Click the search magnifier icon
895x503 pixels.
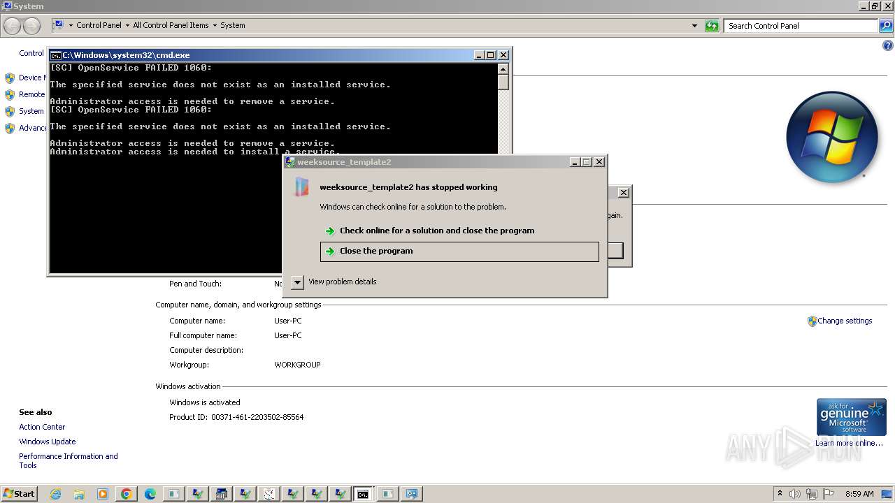click(x=886, y=26)
